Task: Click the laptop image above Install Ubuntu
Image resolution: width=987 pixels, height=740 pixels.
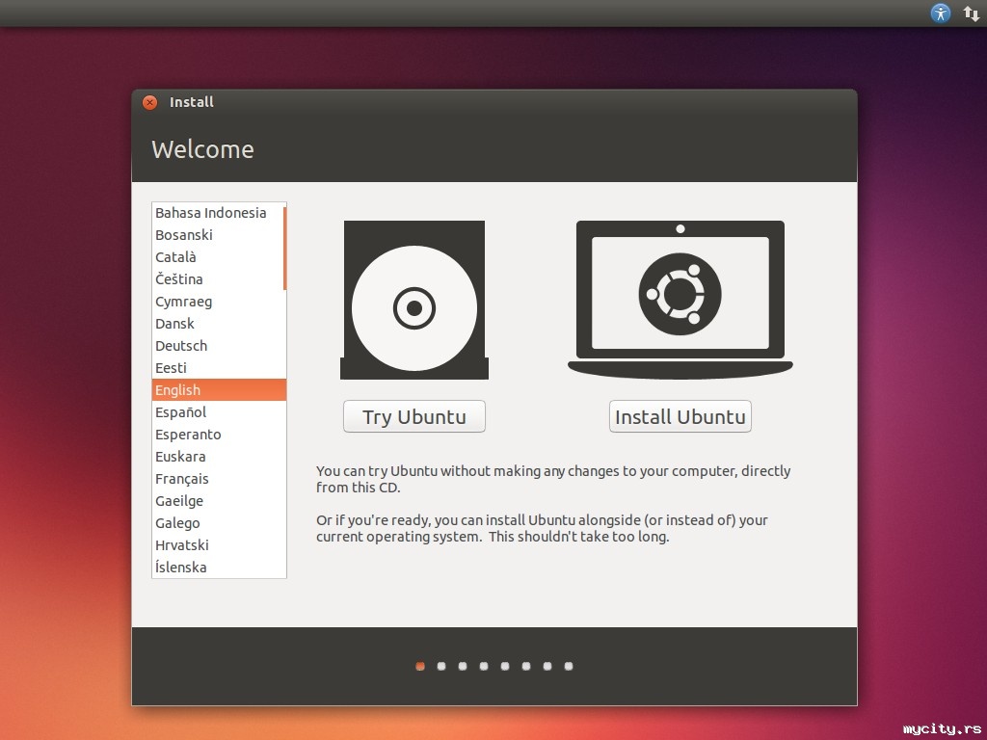Action: (x=680, y=300)
